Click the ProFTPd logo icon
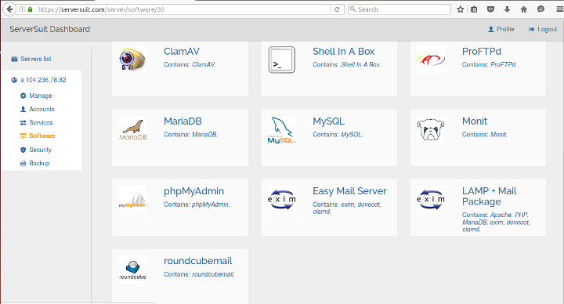 (x=431, y=60)
